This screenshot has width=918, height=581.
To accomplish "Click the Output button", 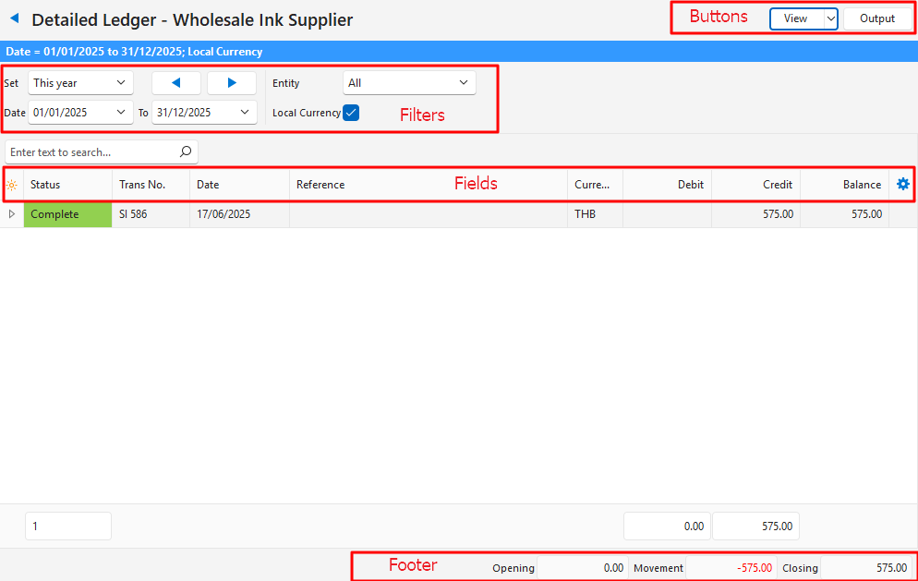I will 876,18.
